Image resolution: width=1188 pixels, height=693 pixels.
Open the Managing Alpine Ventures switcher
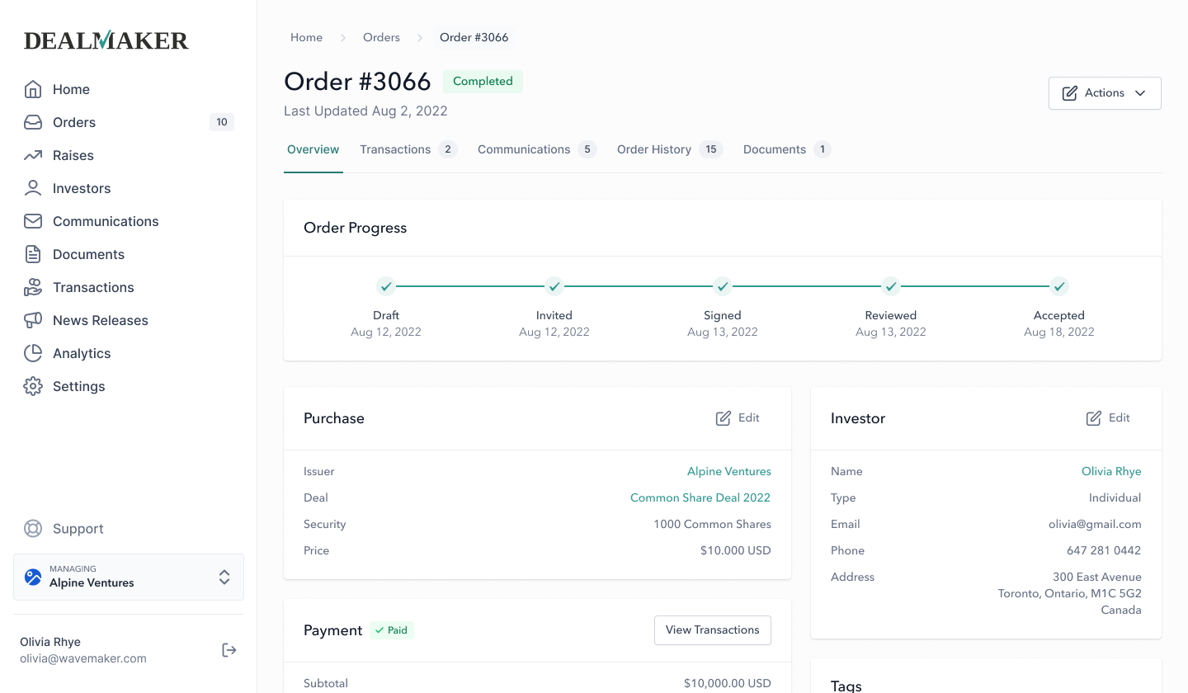click(x=129, y=577)
